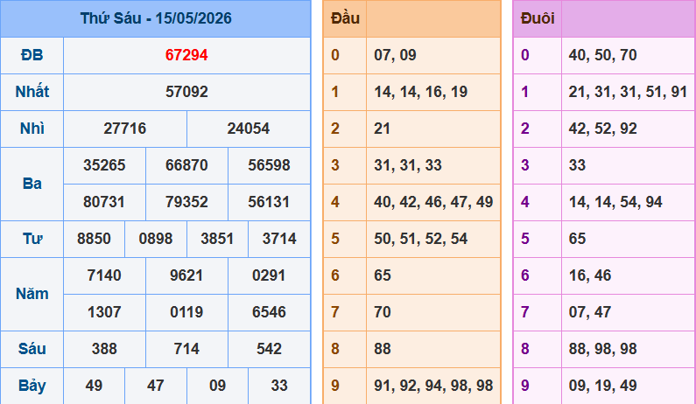Select Nhì prize number 27716
Screen dimensions: 696x404
coord(124,129)
